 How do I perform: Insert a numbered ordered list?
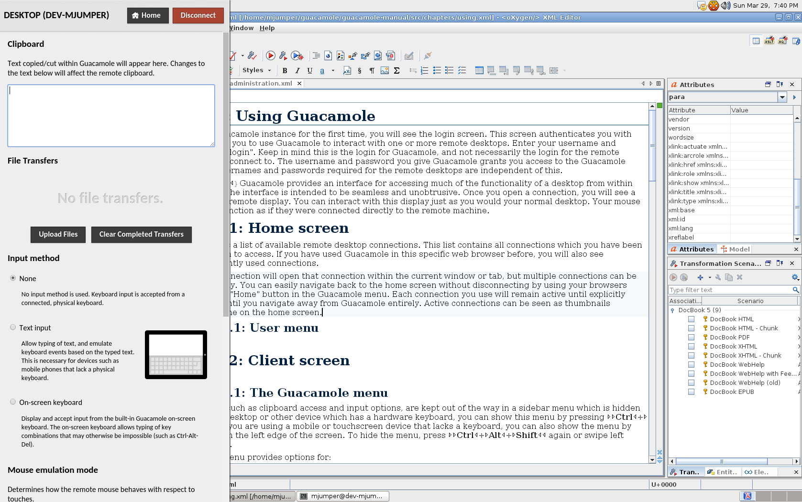(424, 71)
